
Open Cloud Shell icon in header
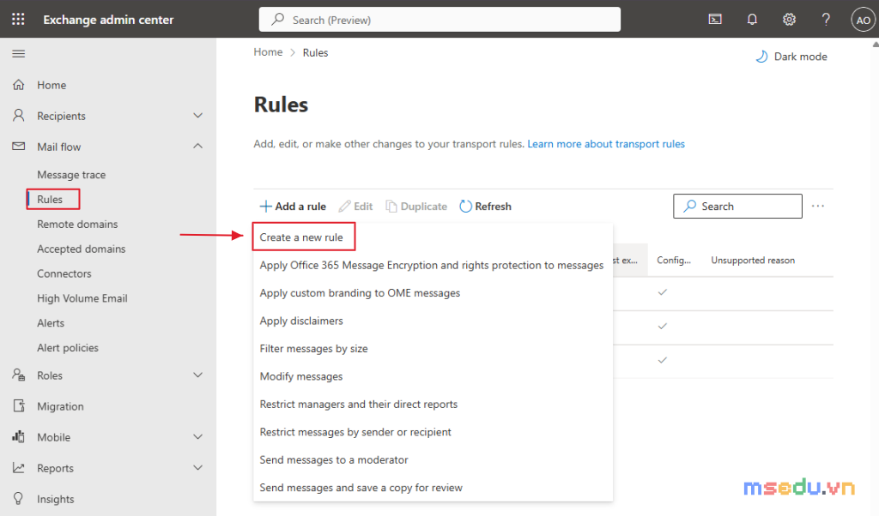pos(715,20)
